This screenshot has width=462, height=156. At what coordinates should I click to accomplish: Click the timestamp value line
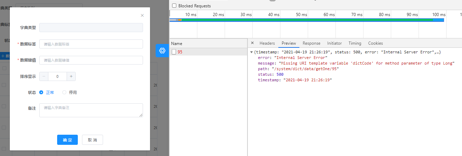295,80
